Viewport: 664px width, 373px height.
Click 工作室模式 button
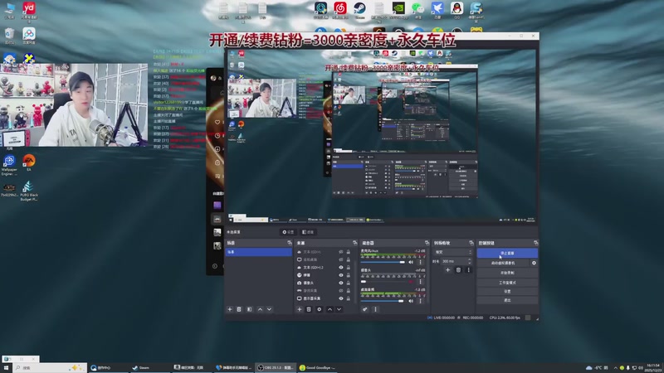(x=507, y=282)
